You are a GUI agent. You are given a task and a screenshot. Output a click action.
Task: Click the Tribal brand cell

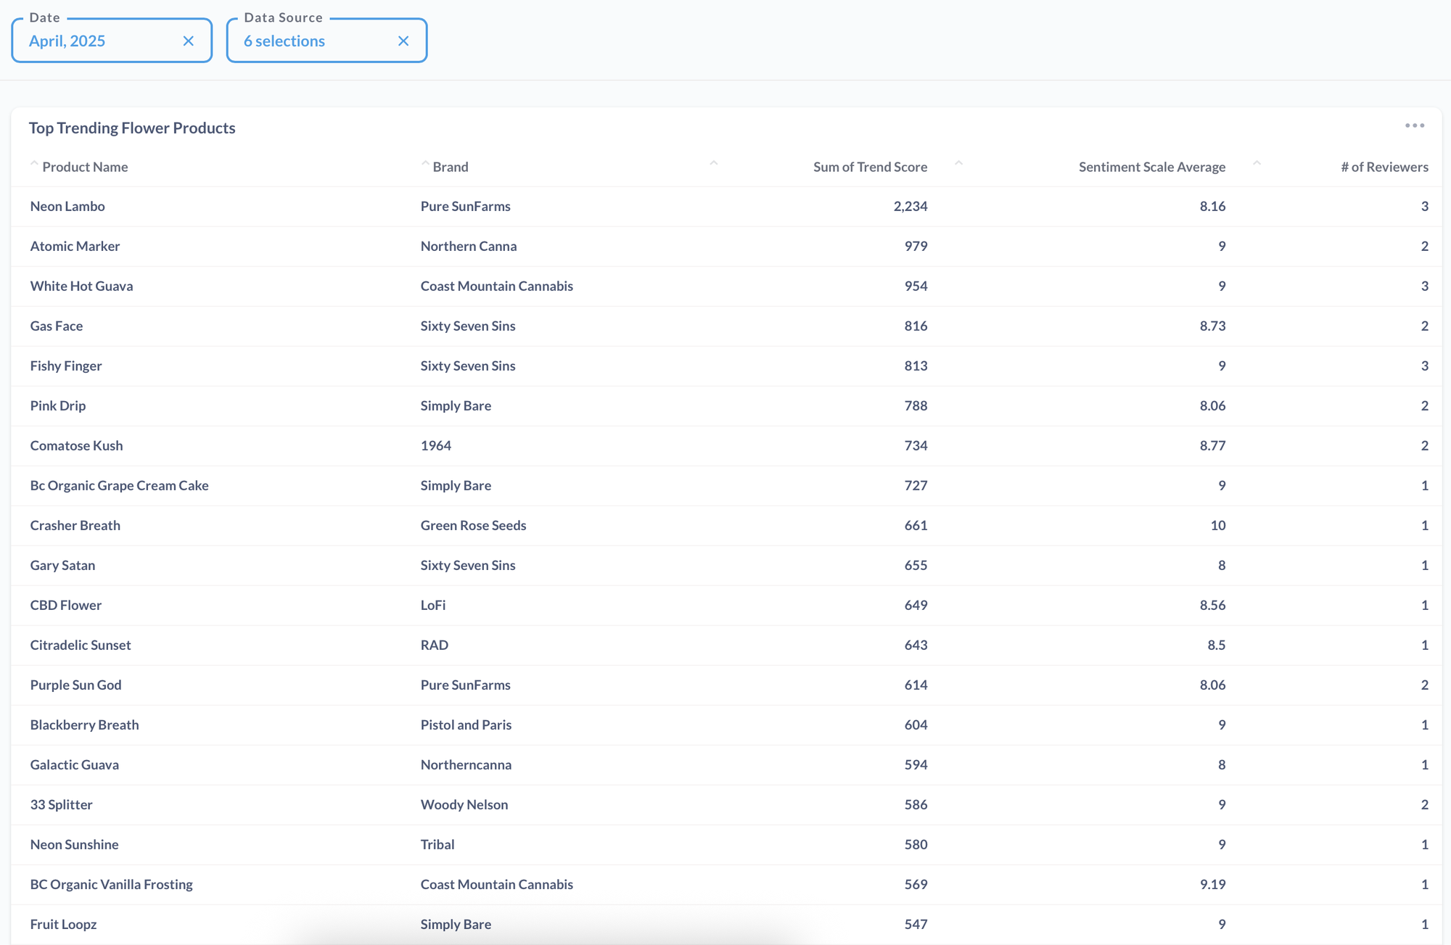click(x=437, y=844)
